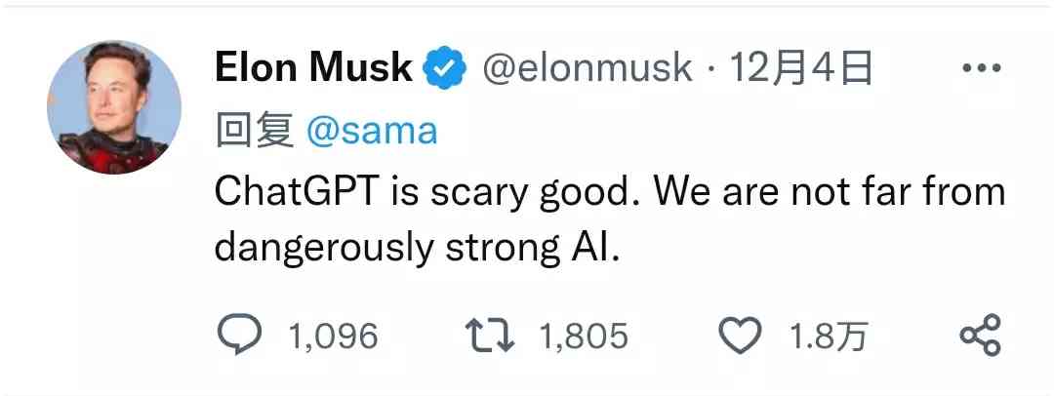This screenshot has width=1054, height=396.
Task: Open the @sama mention link
Action: click(372, 130)
